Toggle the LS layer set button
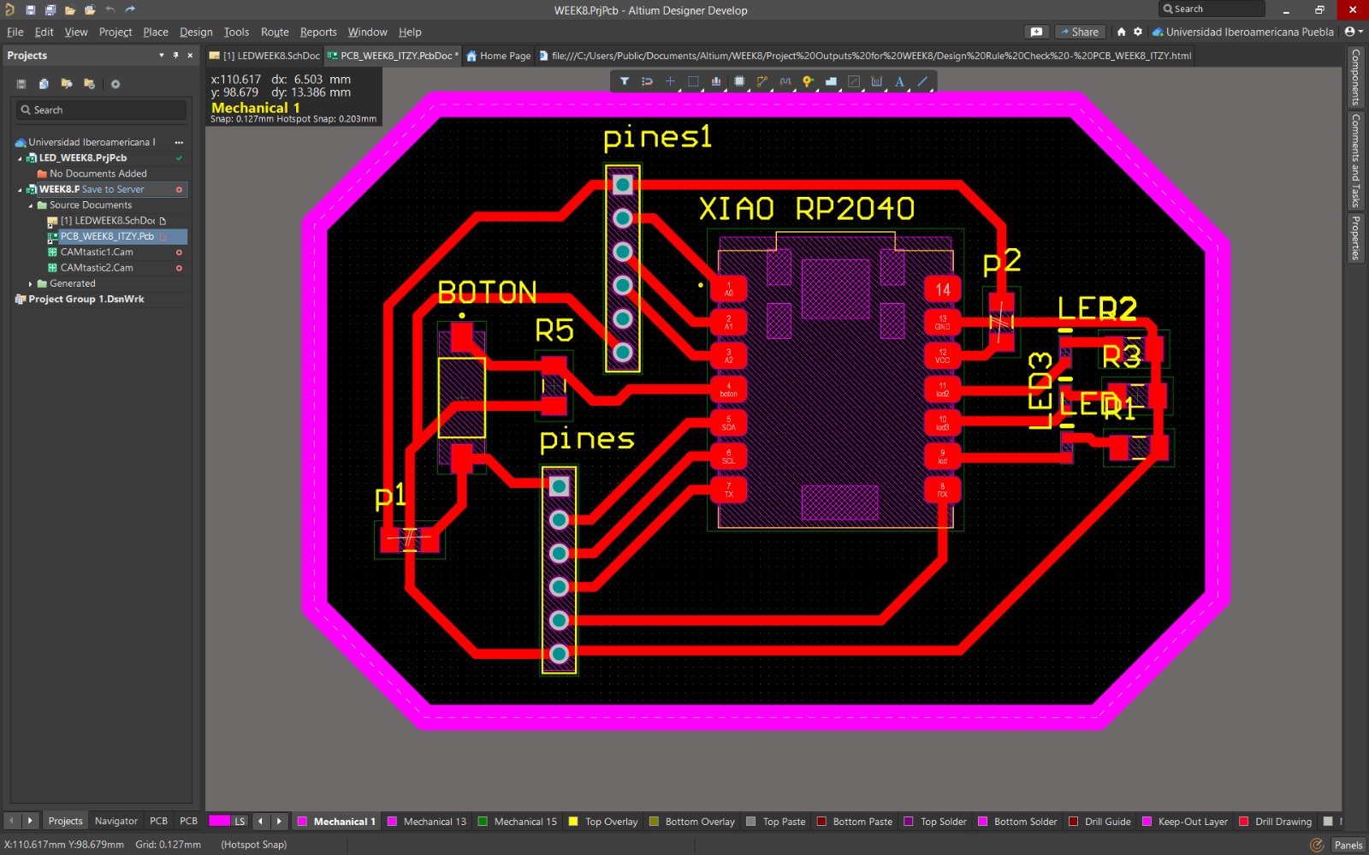1369x855 pixels. pos(240,822)
